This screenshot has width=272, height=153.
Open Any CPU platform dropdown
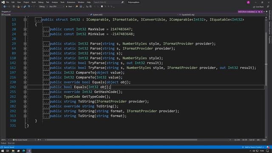tap(57, 7)
